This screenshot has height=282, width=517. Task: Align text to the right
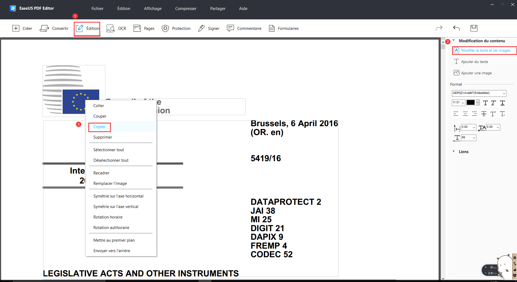point(474,114)
